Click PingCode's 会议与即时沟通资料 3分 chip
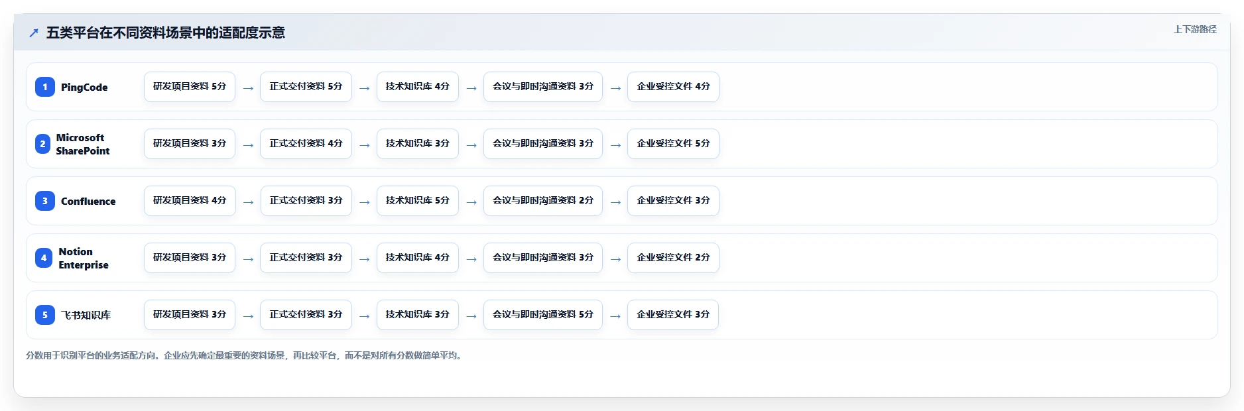 point(543,87)
